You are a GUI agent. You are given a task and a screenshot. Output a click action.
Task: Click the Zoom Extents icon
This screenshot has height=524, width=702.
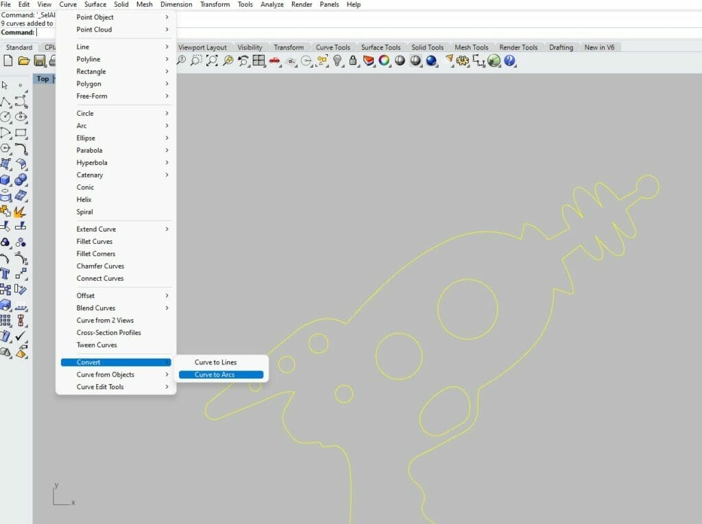[212, 60]
